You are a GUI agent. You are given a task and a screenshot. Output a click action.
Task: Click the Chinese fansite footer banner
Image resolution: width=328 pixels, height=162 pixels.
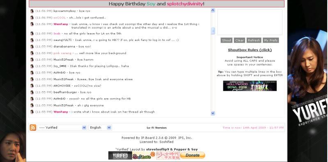168,155
